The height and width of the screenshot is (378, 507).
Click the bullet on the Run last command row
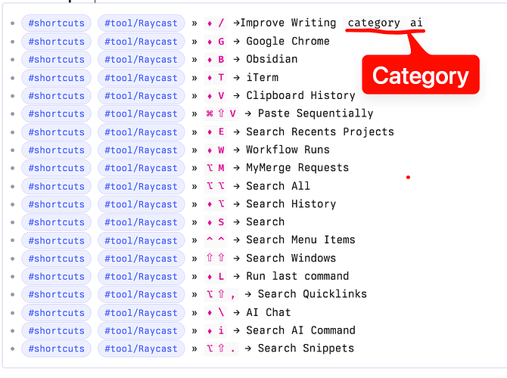12,277
